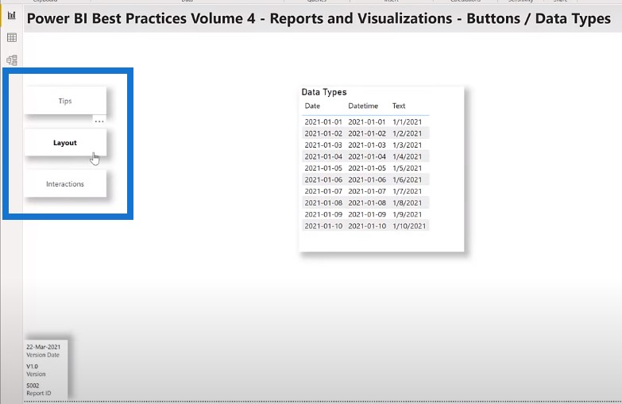
Task: Select Date cell 2021-01-09
Action: 323,214
